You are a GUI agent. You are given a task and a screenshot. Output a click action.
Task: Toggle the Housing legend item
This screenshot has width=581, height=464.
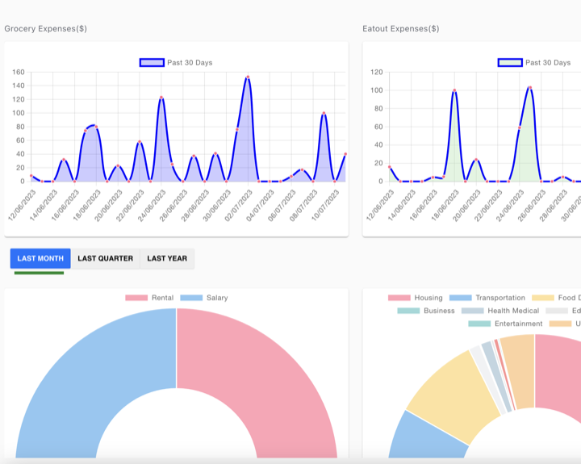coord(416,298)
